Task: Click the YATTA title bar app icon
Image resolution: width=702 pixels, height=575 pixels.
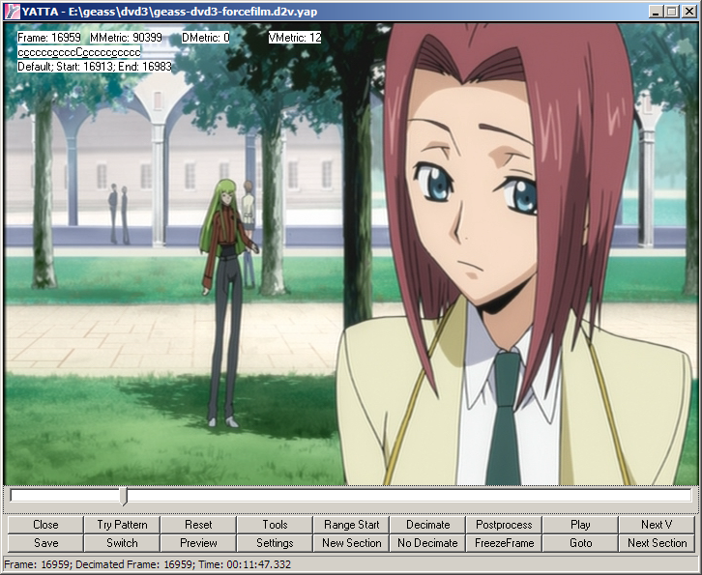Action: [x=13, y=12]
